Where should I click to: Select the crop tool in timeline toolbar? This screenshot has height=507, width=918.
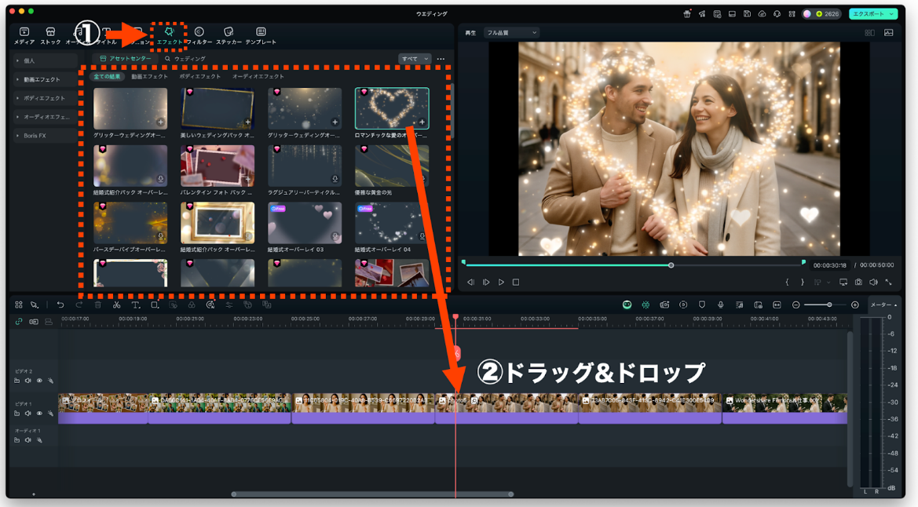[x=155, y=305]
